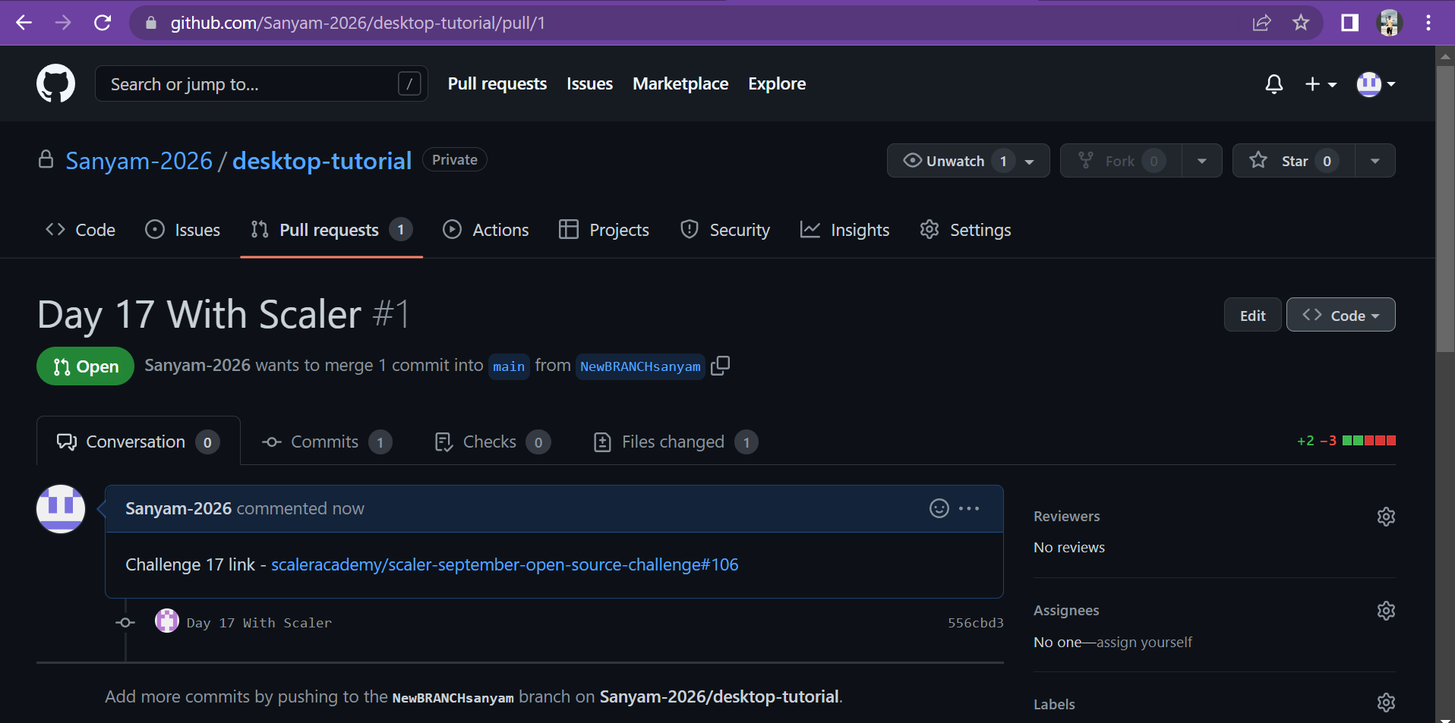Edit the pull request title

coord(1251,315)
